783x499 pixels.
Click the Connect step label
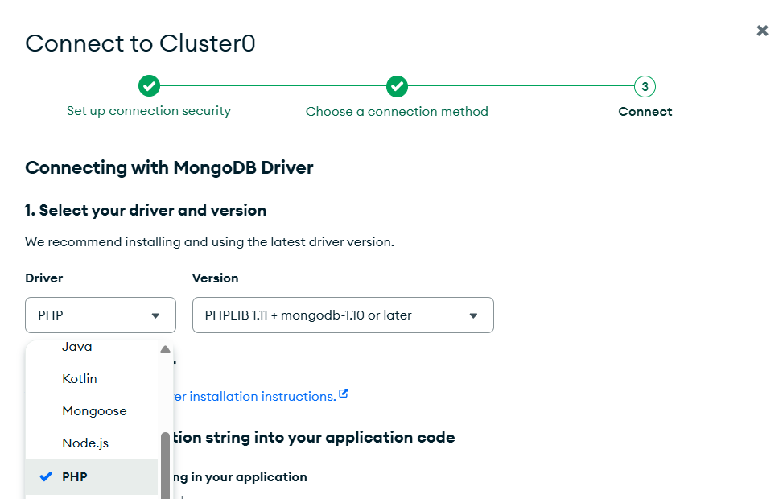point(645,111)
